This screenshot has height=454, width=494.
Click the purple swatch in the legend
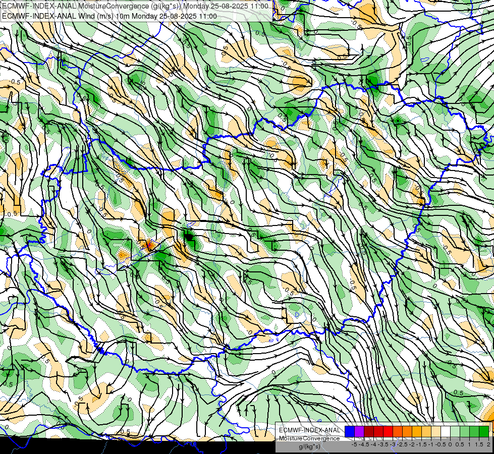(359, 431)
